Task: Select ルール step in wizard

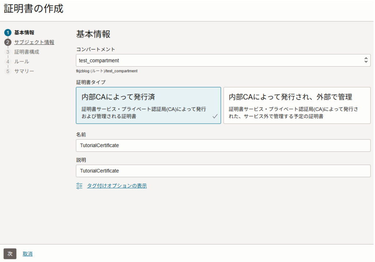Action: click(22, 61)
